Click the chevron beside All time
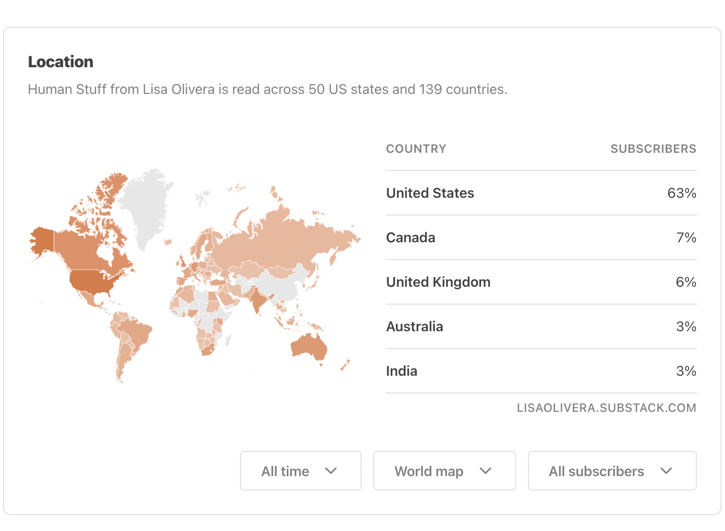Screen dimensions: 725x531 [331, 471]
